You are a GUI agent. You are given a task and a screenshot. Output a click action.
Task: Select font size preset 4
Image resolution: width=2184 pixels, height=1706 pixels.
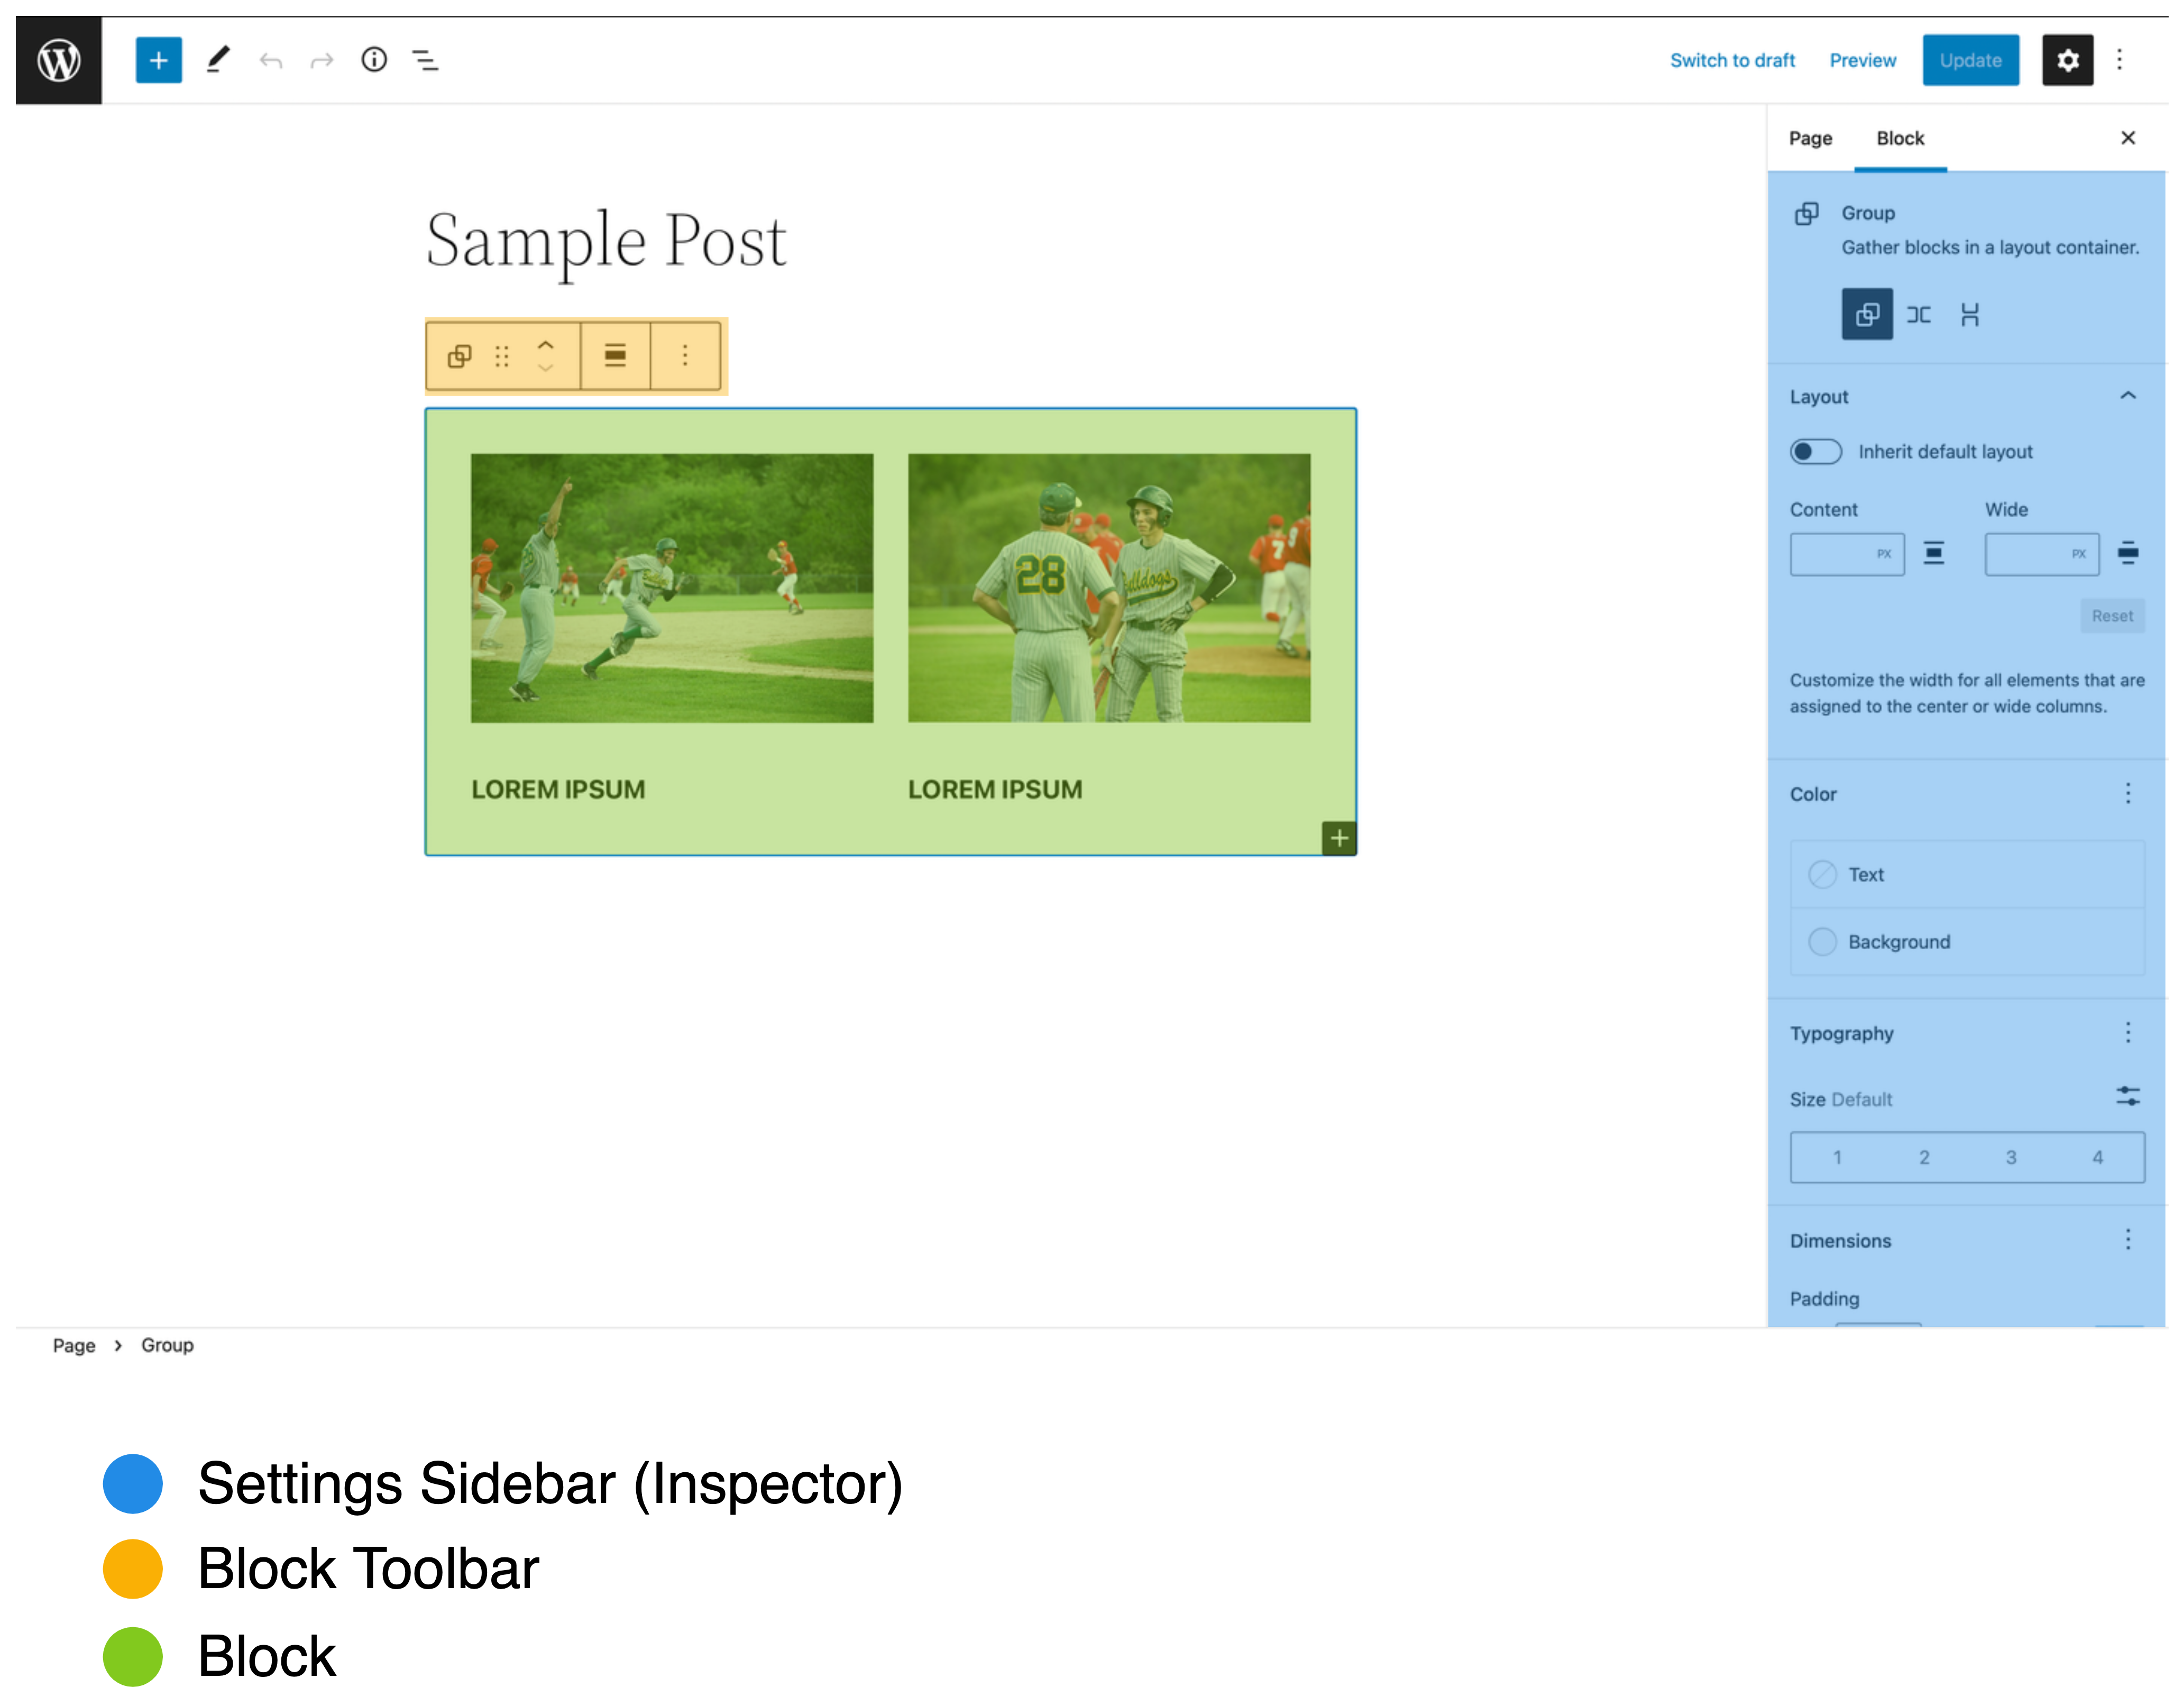(2097, 1157)
